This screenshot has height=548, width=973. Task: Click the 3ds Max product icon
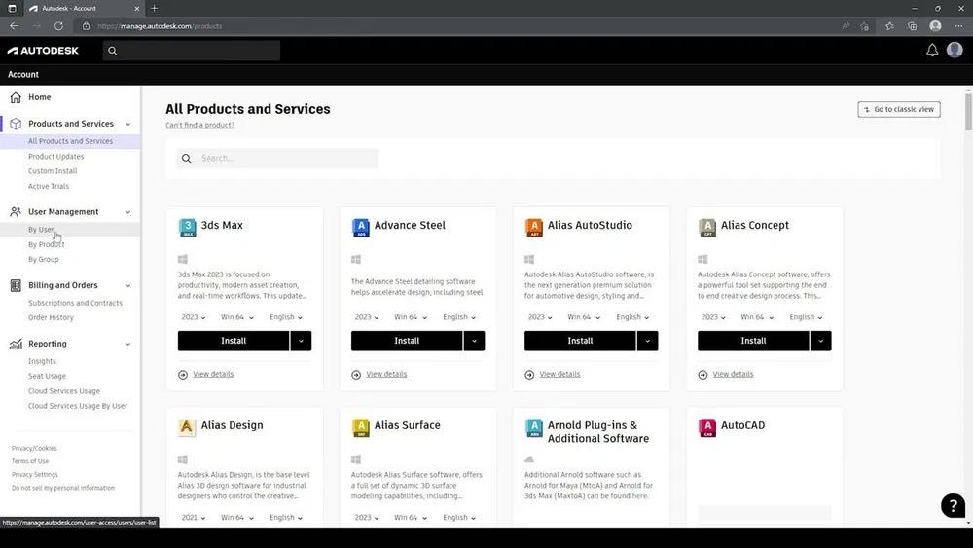click(188, 228)
